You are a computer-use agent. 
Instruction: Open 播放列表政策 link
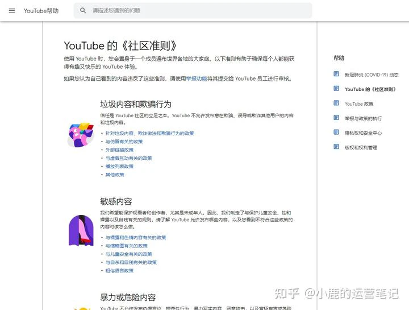(x=119, y=166)
